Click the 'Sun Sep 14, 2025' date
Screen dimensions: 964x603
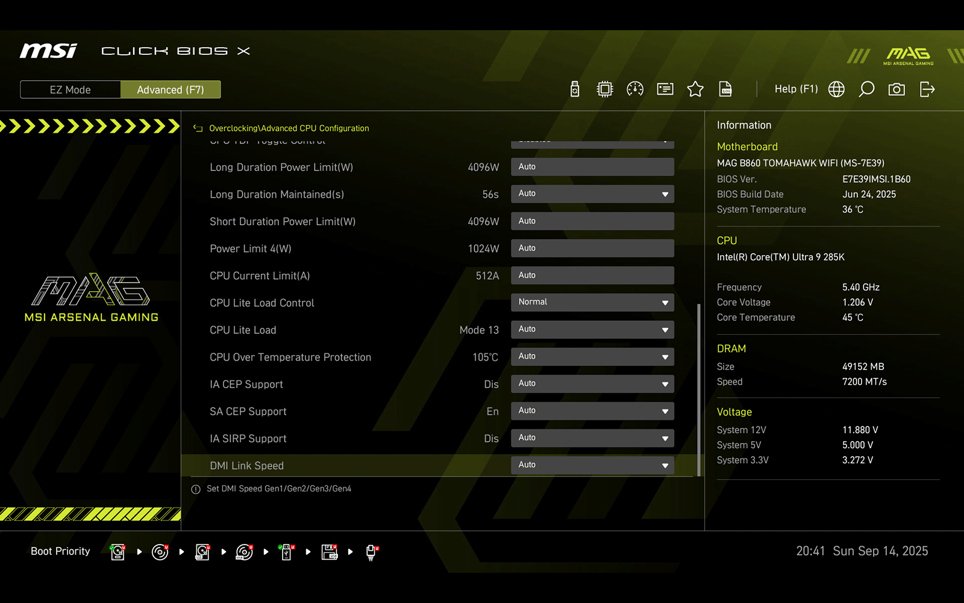tap(880, 551)
